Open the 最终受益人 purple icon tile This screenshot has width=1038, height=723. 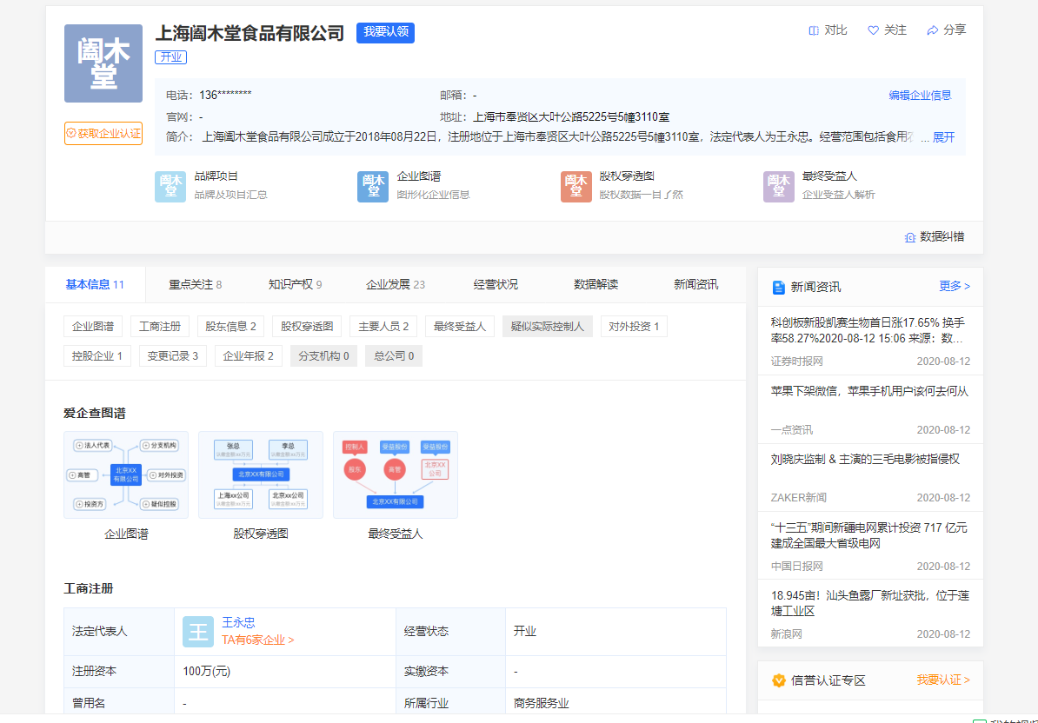click(779, 187)
